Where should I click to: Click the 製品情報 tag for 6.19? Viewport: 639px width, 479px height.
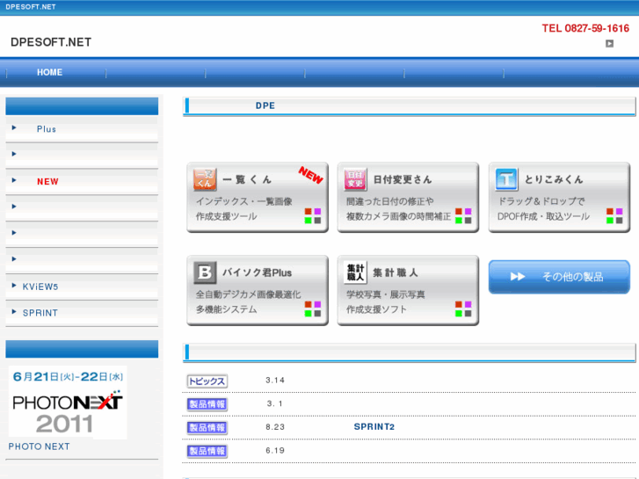coord(207,451)
